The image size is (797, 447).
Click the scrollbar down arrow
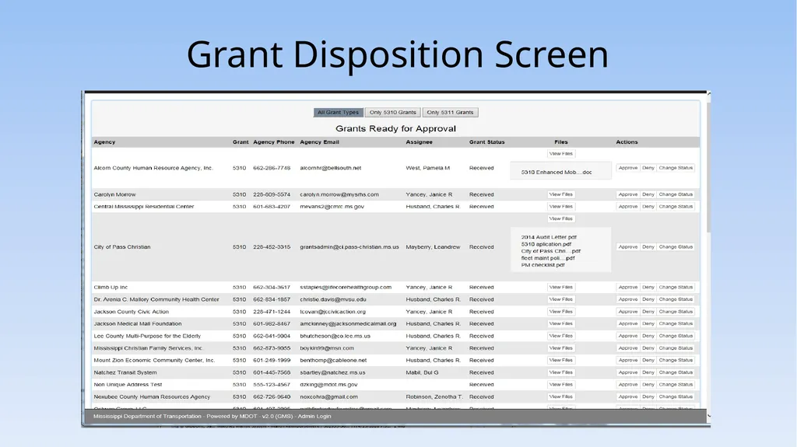(x=708, y=416)
